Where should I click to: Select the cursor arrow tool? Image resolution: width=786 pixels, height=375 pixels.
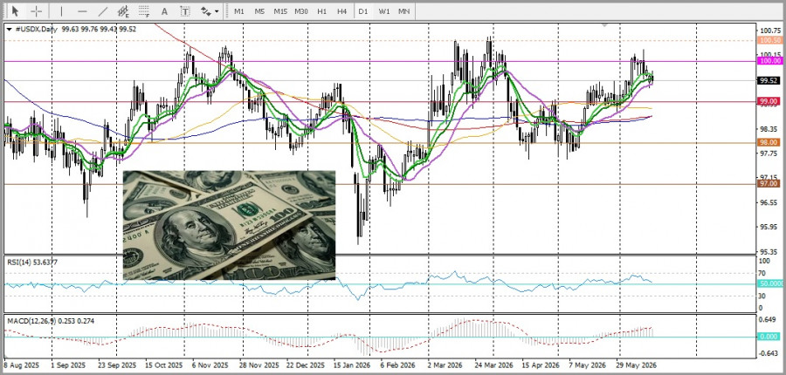16,10
